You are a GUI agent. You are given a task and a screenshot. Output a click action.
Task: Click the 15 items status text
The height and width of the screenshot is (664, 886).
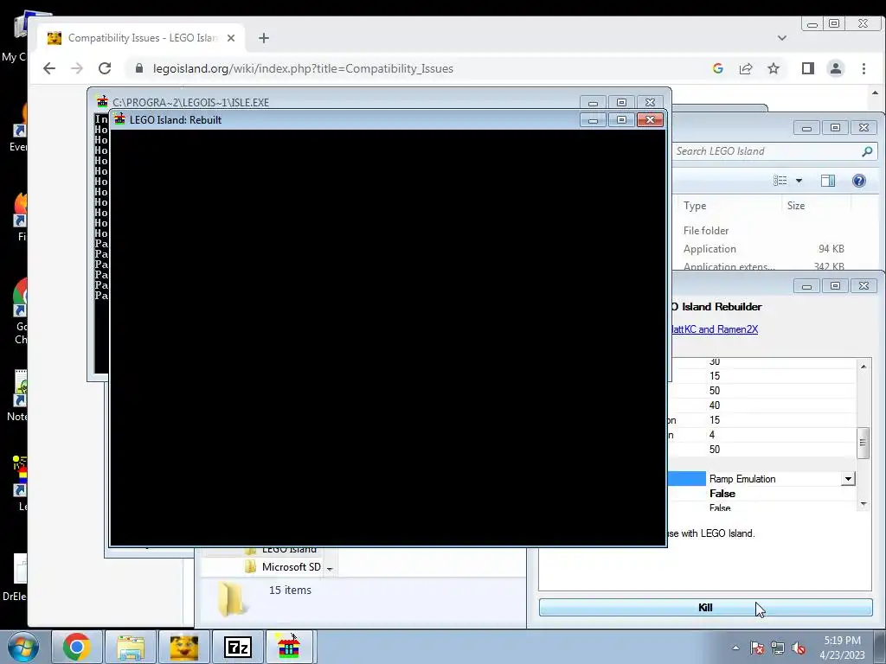coord(290,590)
